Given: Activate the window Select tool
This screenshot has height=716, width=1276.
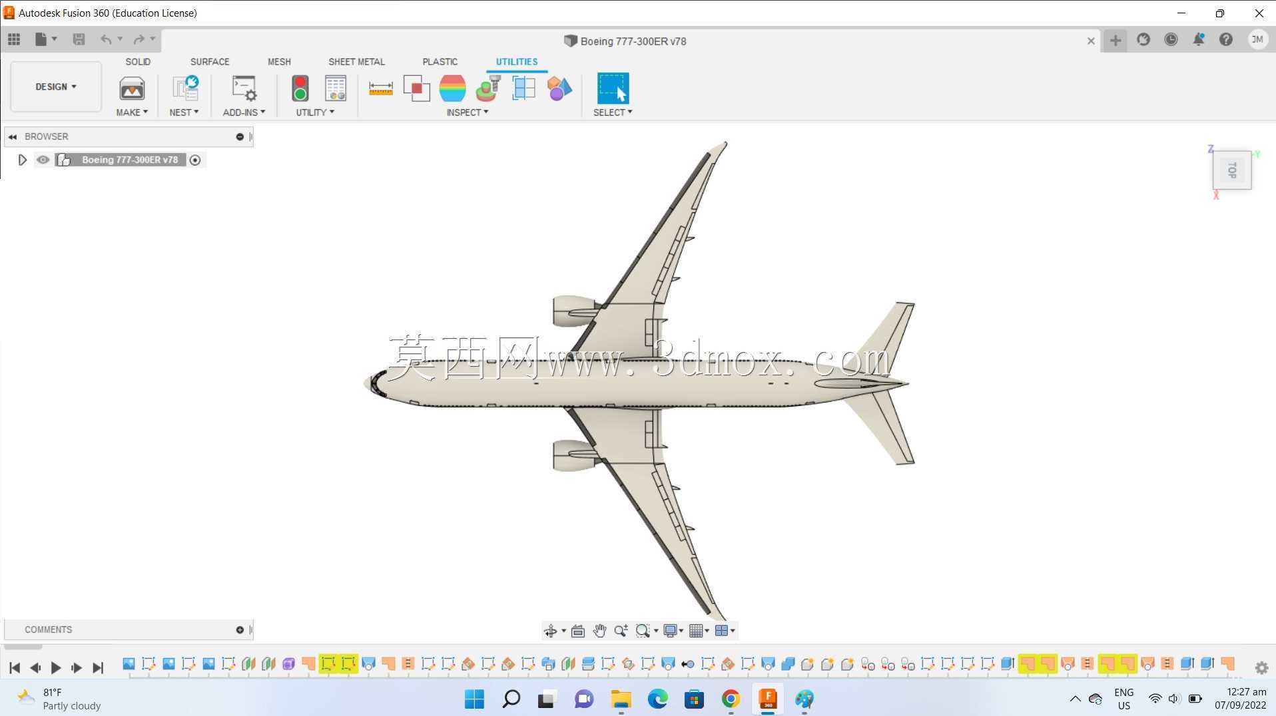Looking at the screenshot, I should pyautogui.click(x=613, y=89).
